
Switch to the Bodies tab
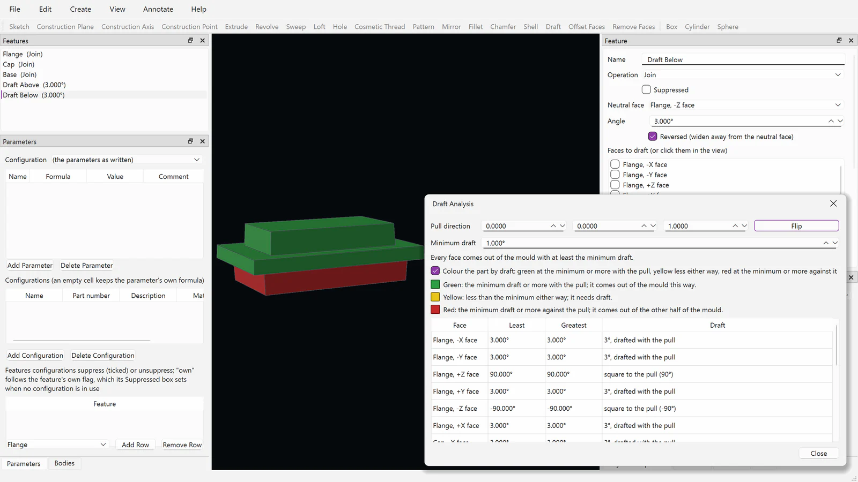pyautogui.click(x=64, y=463)
